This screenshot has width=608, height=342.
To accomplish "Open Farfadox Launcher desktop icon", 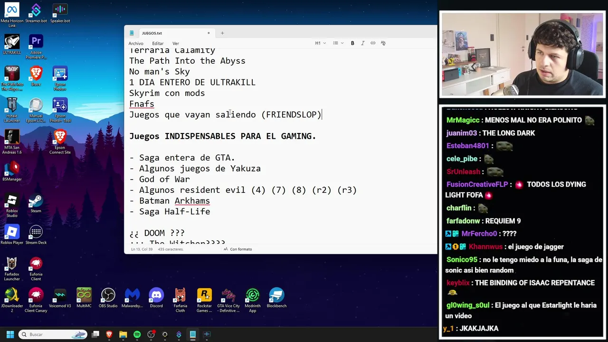I will point(12,268).
